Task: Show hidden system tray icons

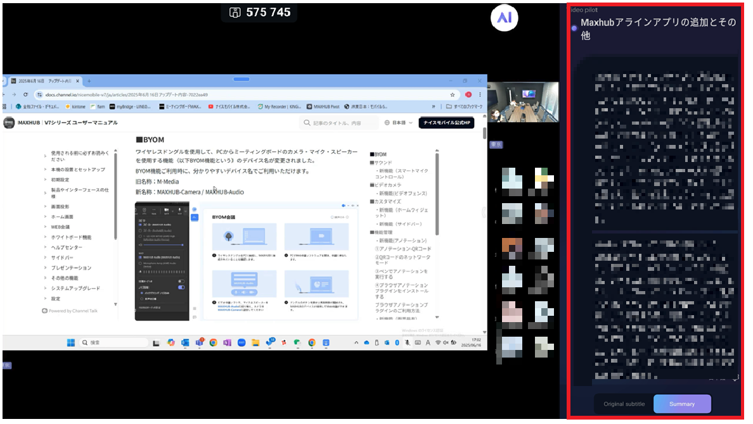Action: coord(356,342)
